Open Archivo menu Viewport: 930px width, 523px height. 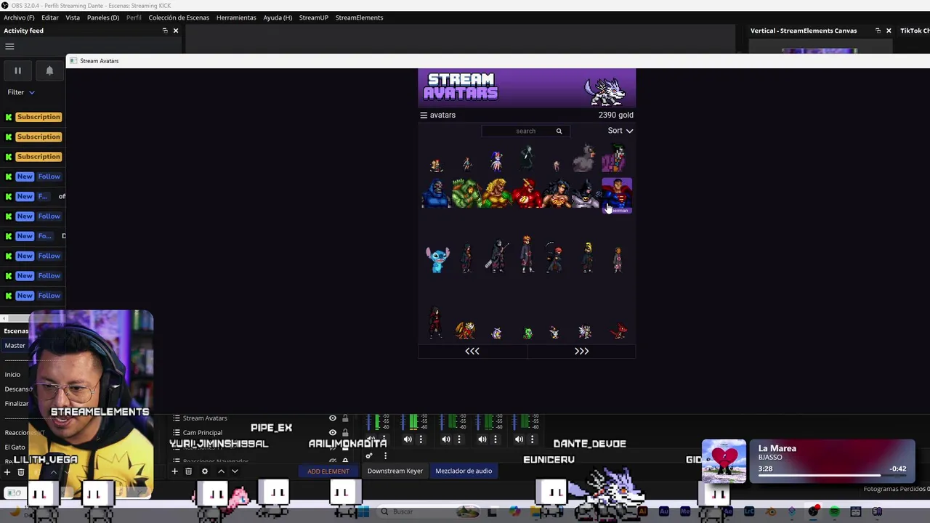19,17
